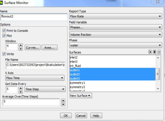
Task: Toggle the Print to Console checkbox
Action: click(4, 31)
